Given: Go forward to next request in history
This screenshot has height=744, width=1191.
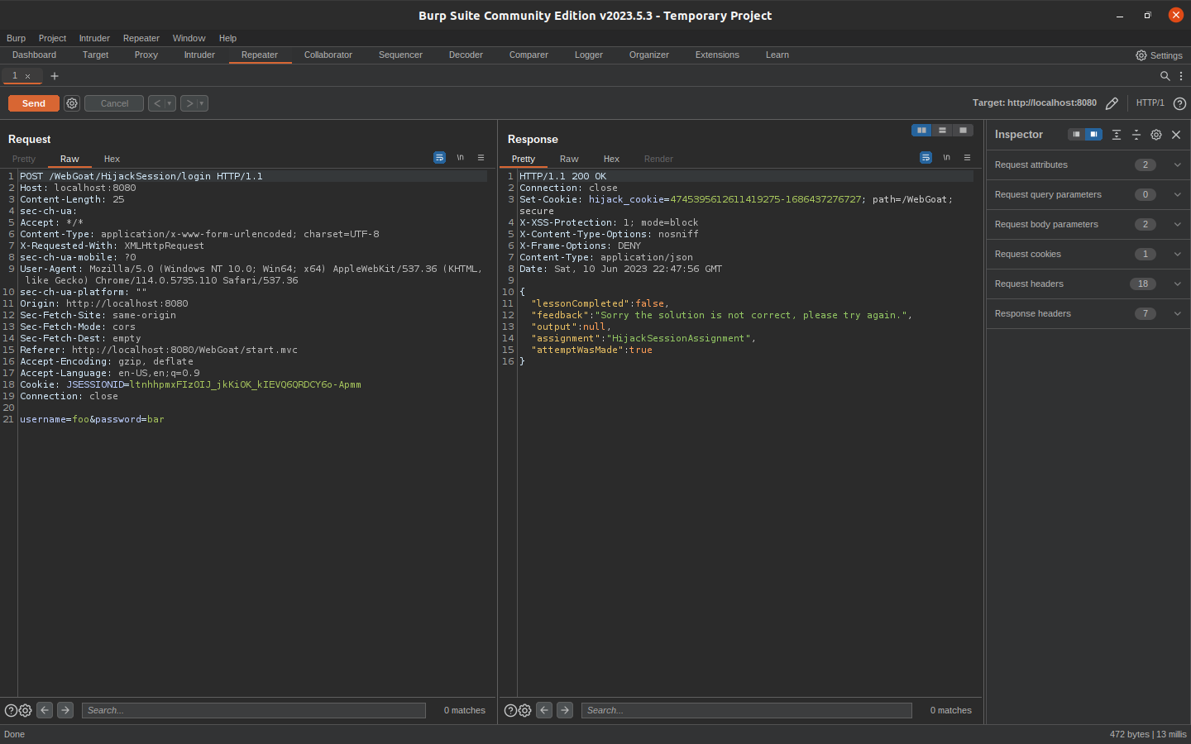Looking at the screenshot, I should click(x=189, y=103).
